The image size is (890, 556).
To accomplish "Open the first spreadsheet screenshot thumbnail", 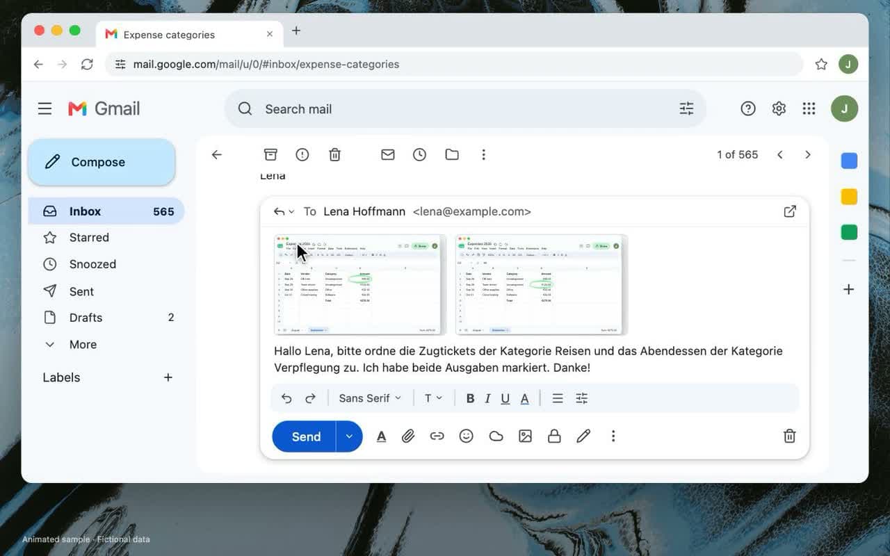I will coord(360,285).
